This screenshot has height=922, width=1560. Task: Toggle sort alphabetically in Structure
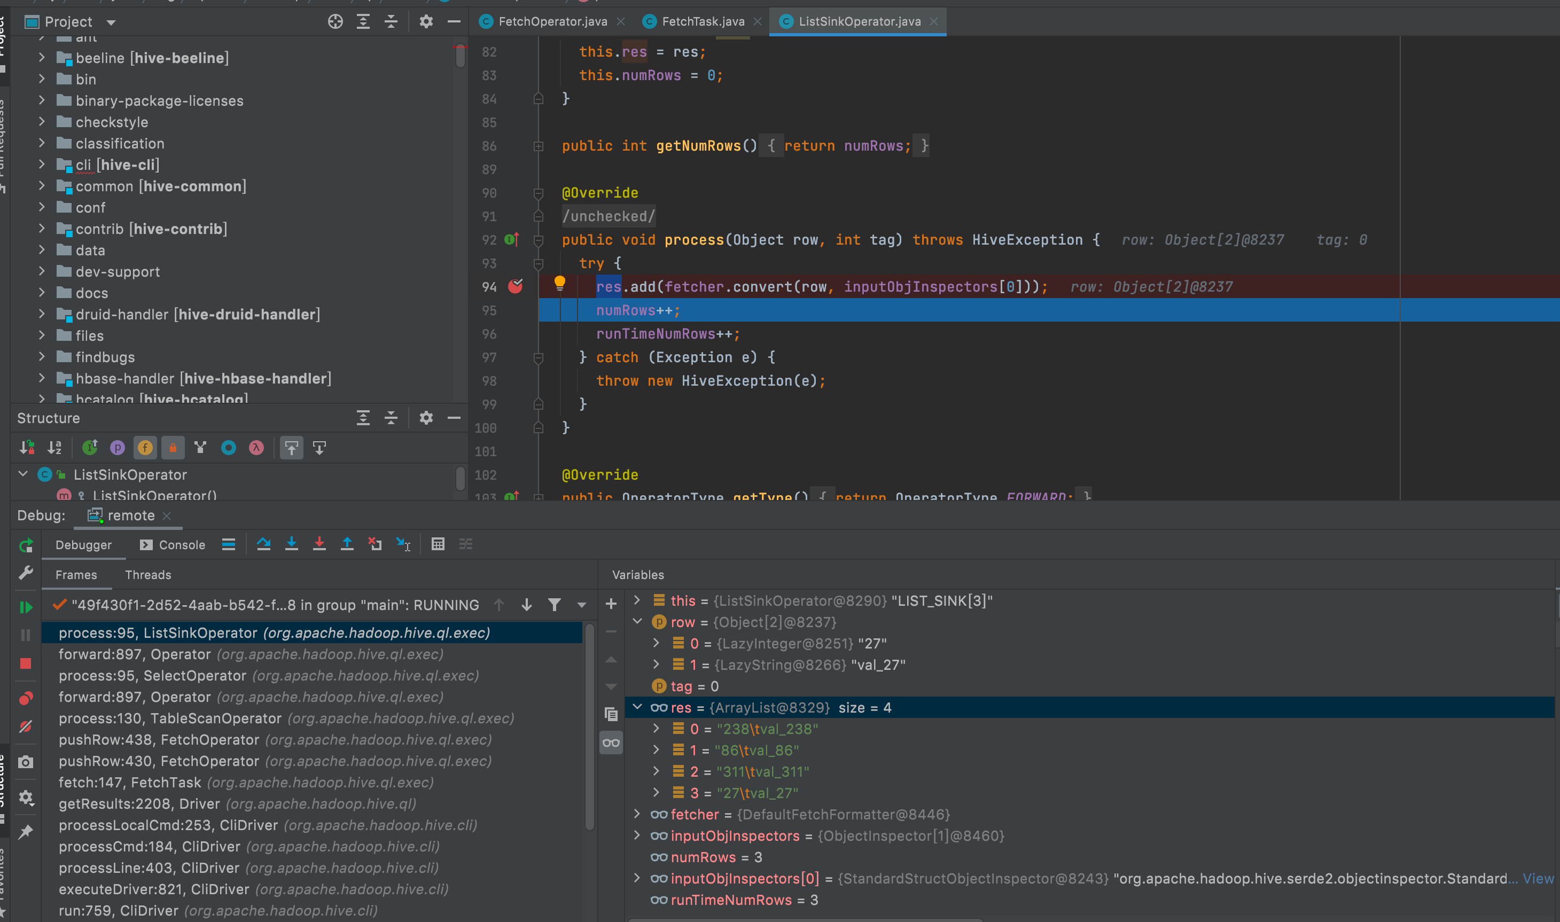point(54,447)
